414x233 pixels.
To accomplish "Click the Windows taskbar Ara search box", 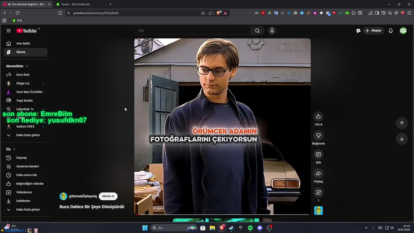I will tap(175, 228).
